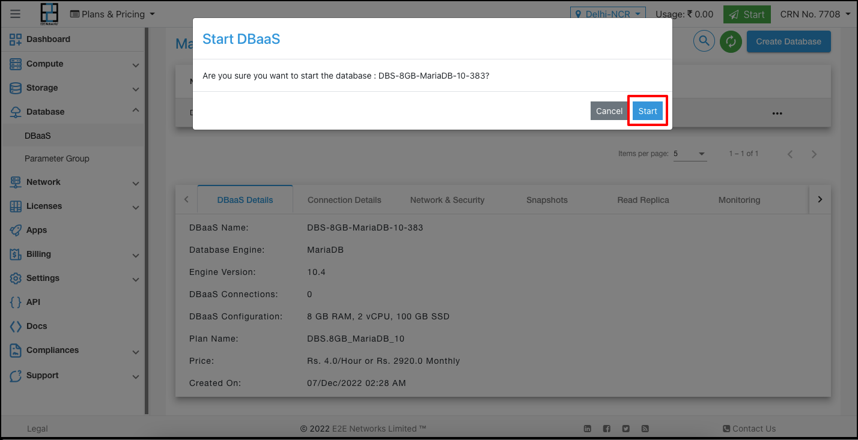
Task: Switch to the Snapshots tab
Action: [x=547, y=200]
